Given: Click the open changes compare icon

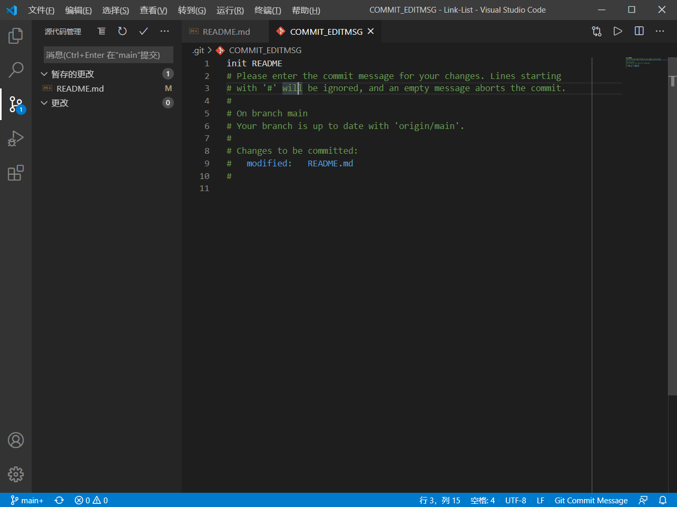Looking at the screenshot, I should (x=596, y=32).
